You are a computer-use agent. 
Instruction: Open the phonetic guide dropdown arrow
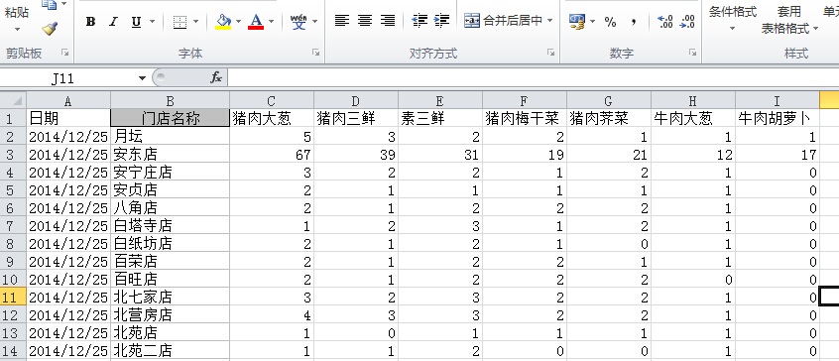click(x=314, y=22)
